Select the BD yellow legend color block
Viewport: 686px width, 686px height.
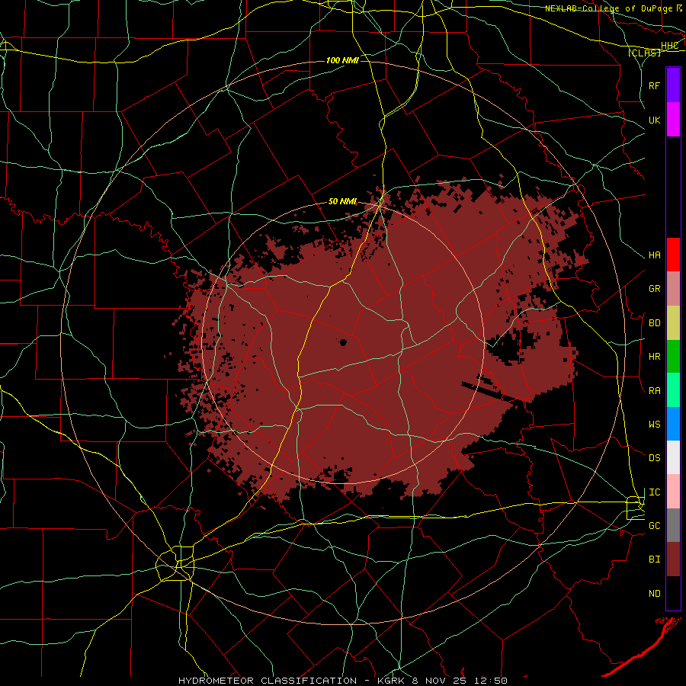[673, 323]
